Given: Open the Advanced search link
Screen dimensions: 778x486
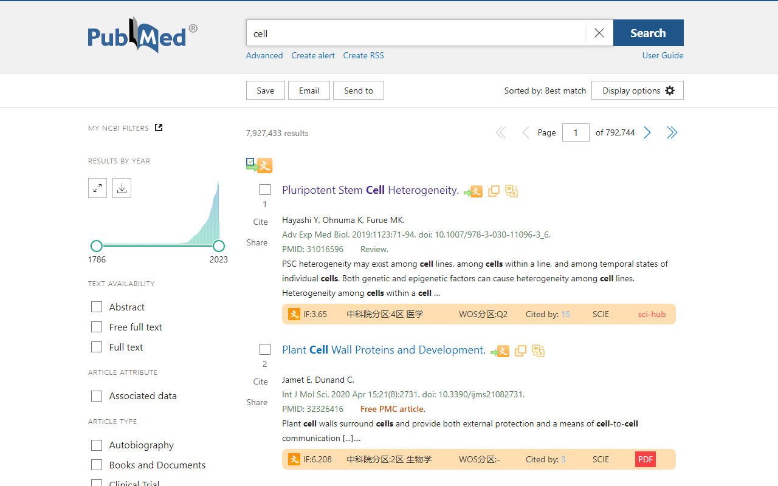Looking at the screenshot, I should (x=264, y=55).
